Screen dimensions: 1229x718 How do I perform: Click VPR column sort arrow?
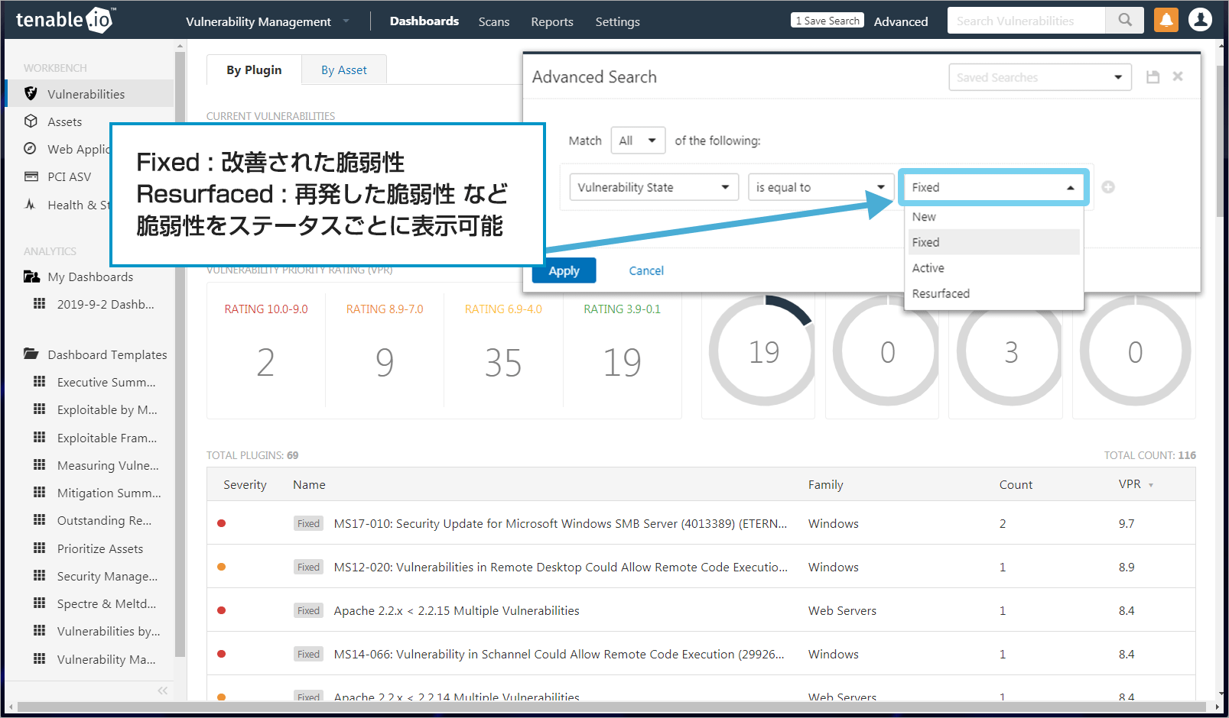click(1151, 485)
